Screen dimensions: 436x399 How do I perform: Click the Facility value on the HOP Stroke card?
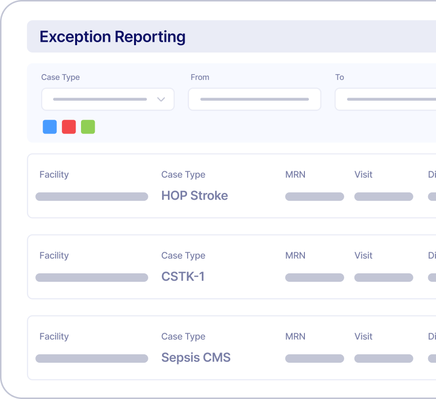pos(91,196)
